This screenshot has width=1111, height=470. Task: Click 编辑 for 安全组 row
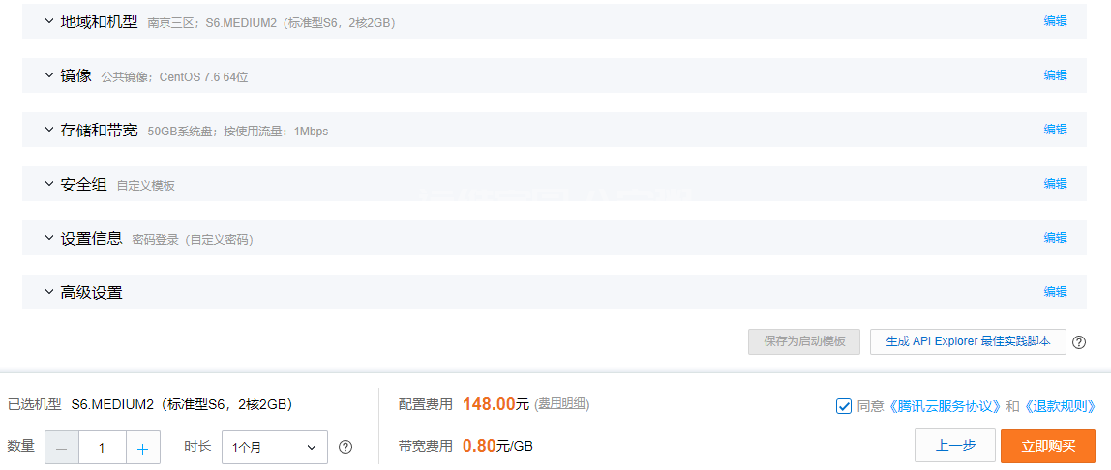point(1055,184)
